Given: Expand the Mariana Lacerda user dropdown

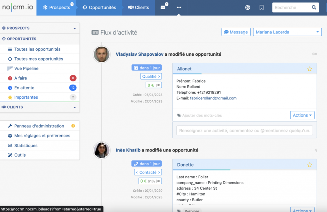Looking at the screenshot, I should click(x=287, y=32).
